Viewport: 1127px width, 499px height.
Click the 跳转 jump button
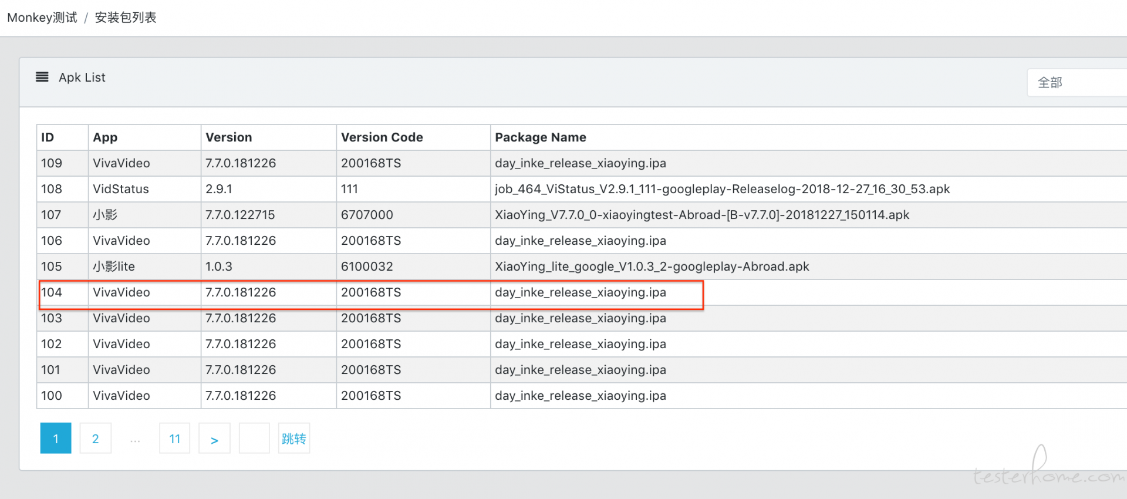point(294,439)
